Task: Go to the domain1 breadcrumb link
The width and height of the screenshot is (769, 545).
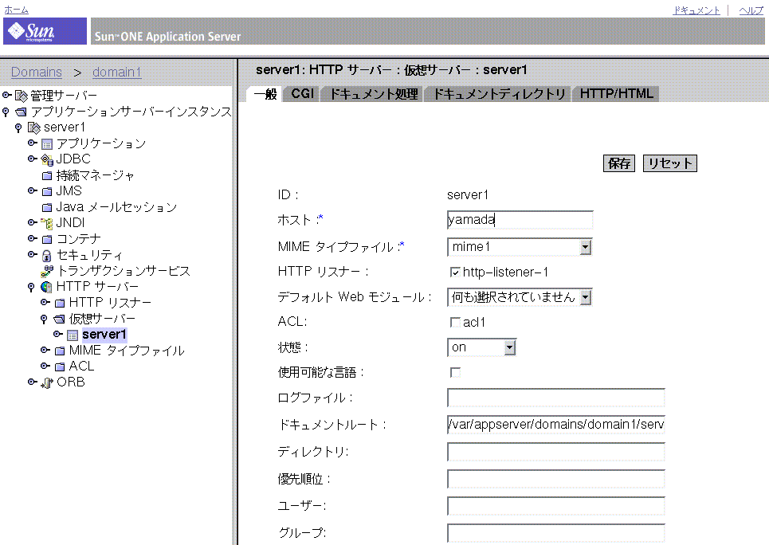Action: [116, 73]
